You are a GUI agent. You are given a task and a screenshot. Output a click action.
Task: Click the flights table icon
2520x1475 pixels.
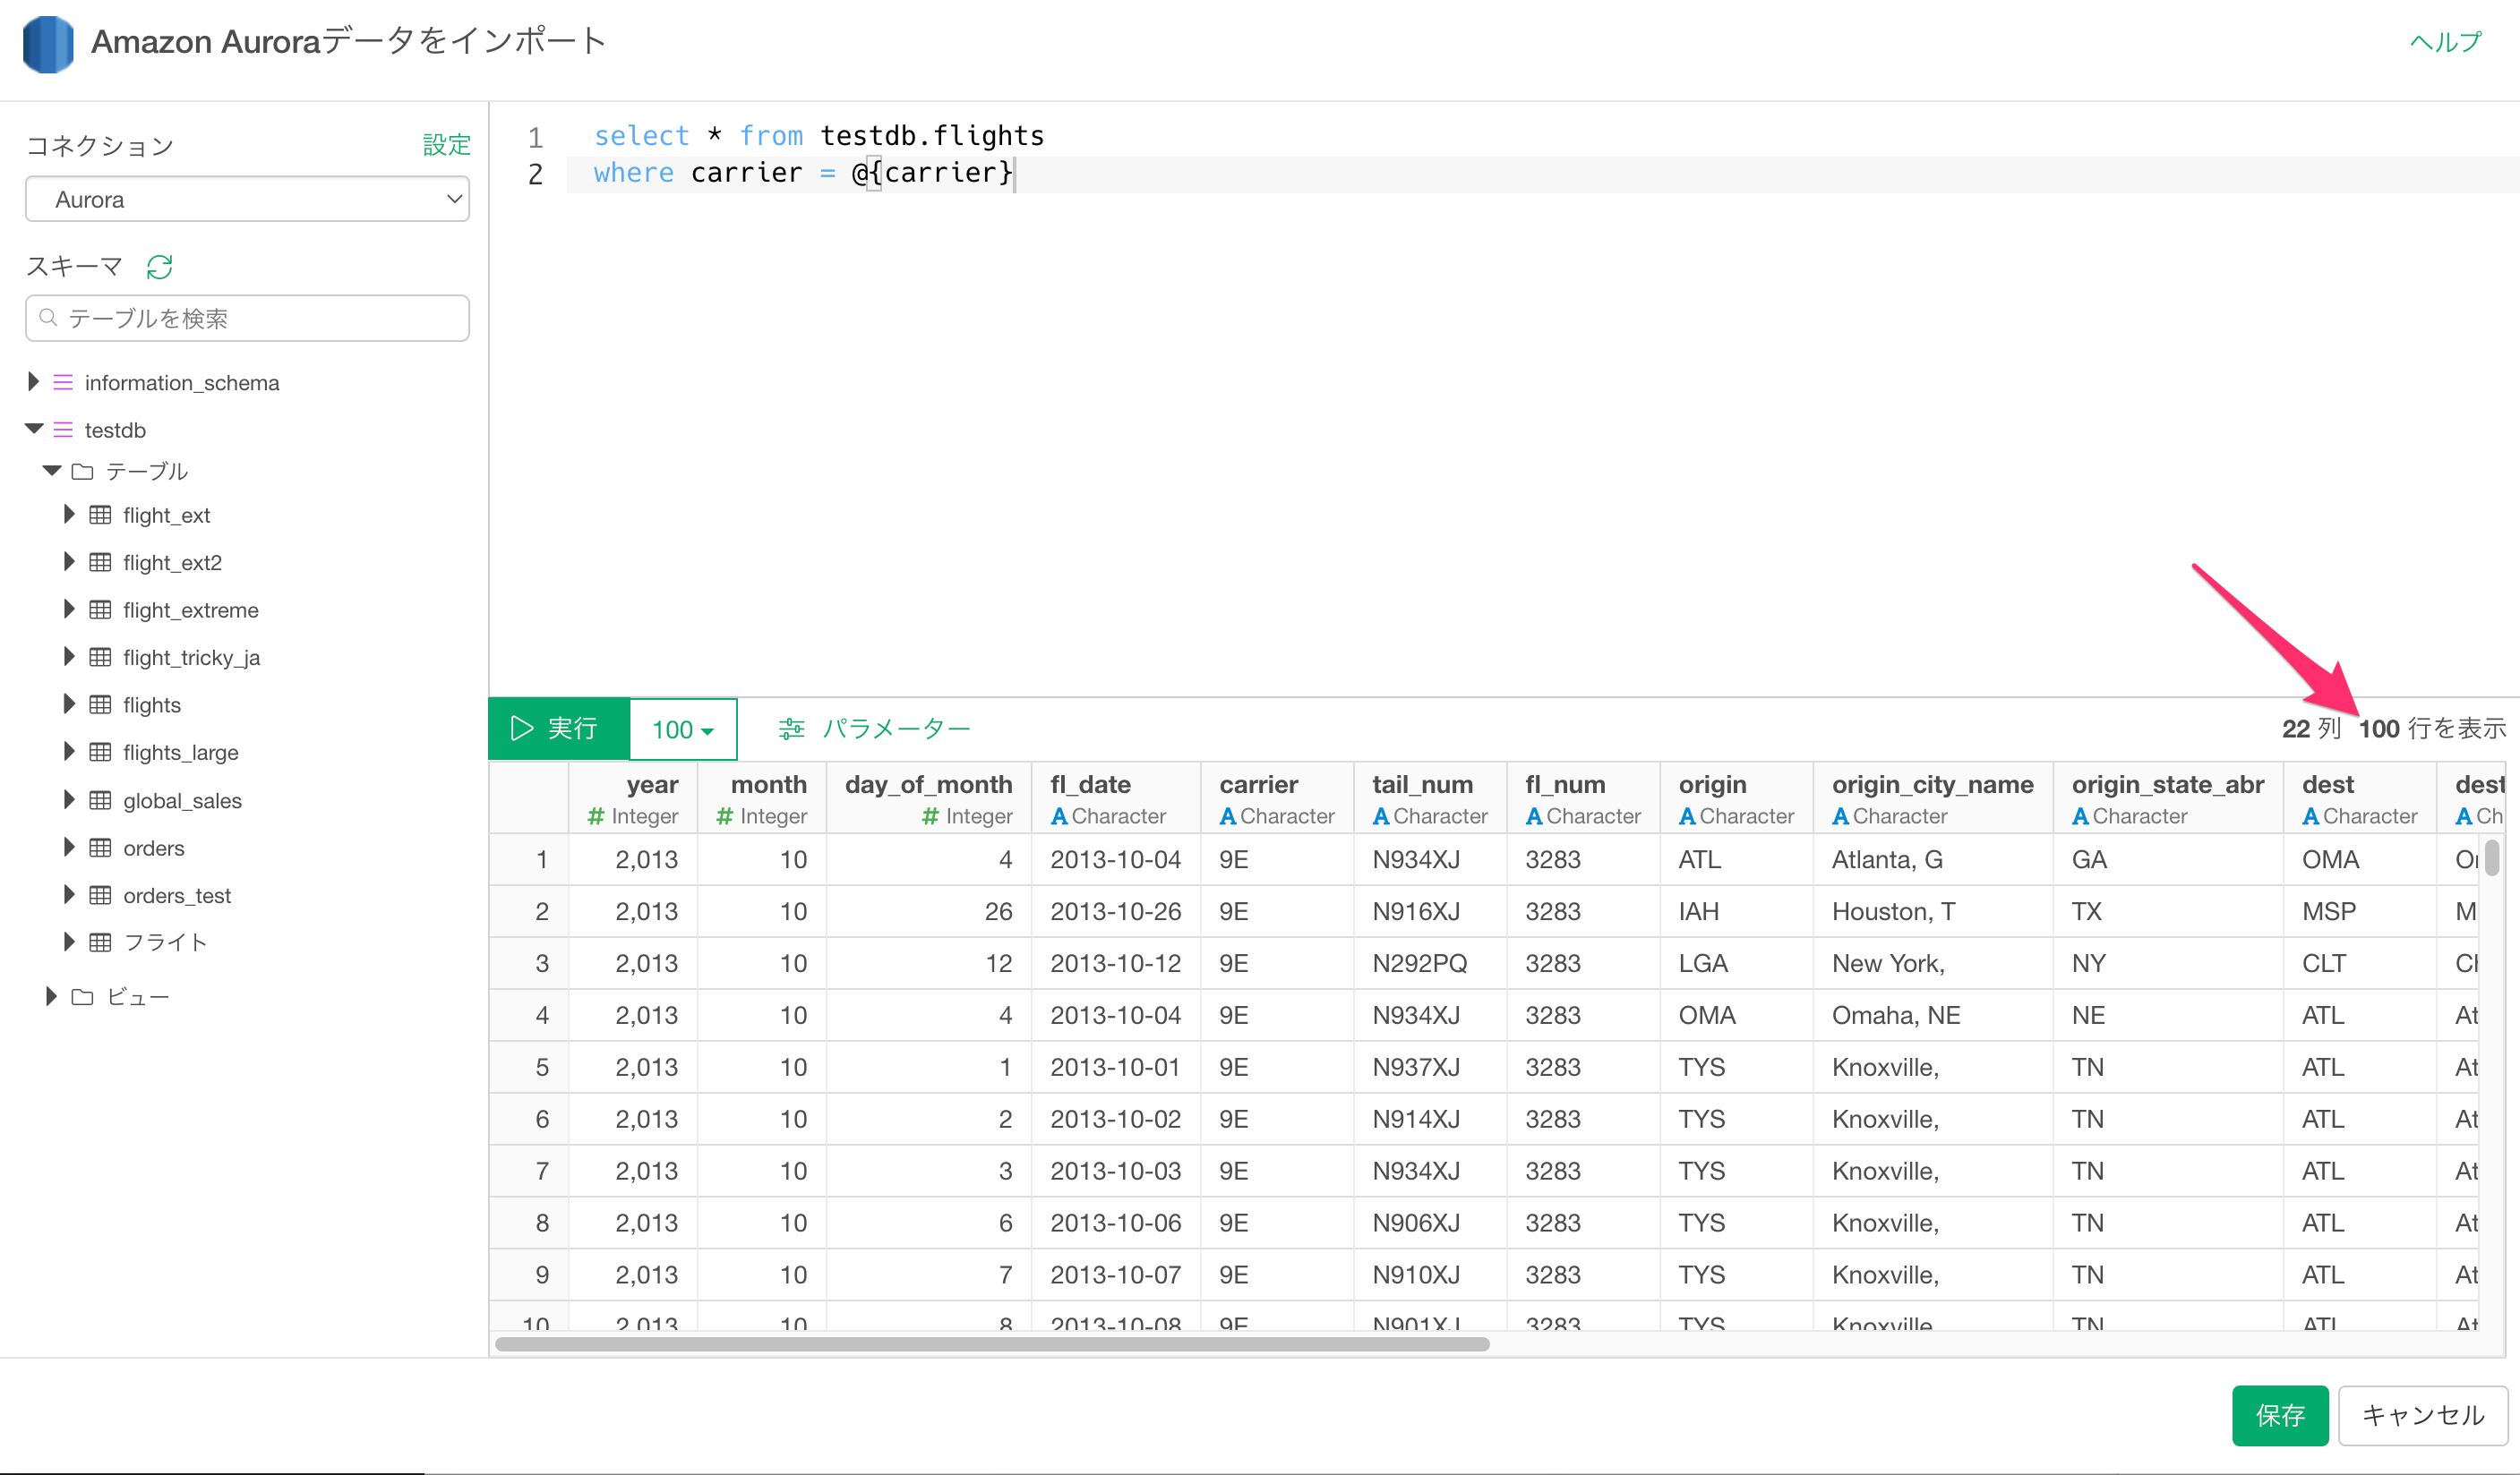[100, 704]
